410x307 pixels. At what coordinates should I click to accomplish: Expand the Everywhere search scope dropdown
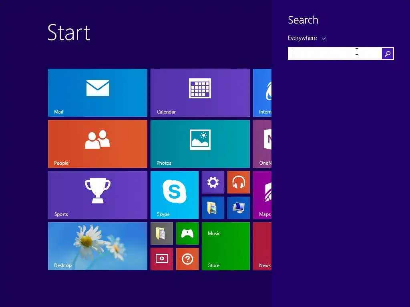coord(307,38)
